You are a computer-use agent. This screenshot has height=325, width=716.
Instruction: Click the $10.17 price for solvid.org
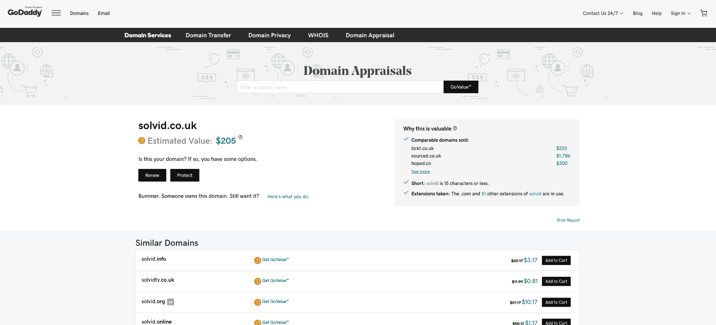529,302
